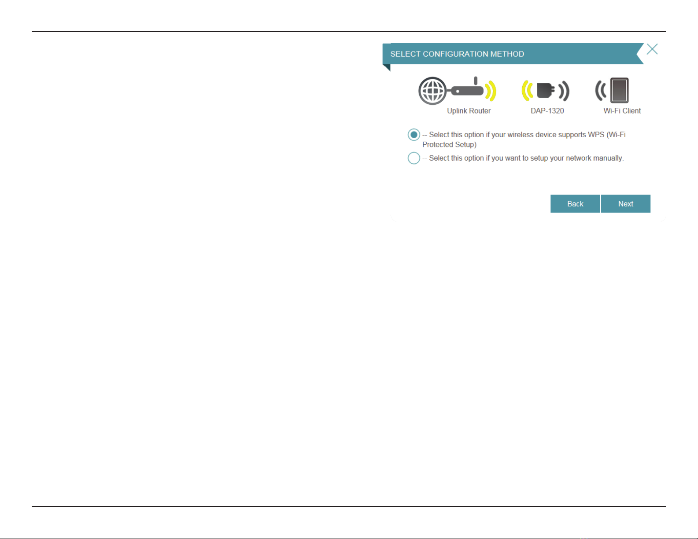
Task: Click the Next button
Action: tap(625, 204)
